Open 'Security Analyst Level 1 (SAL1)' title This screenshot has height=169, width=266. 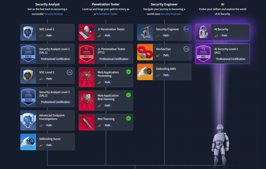[x=54, y=51]
